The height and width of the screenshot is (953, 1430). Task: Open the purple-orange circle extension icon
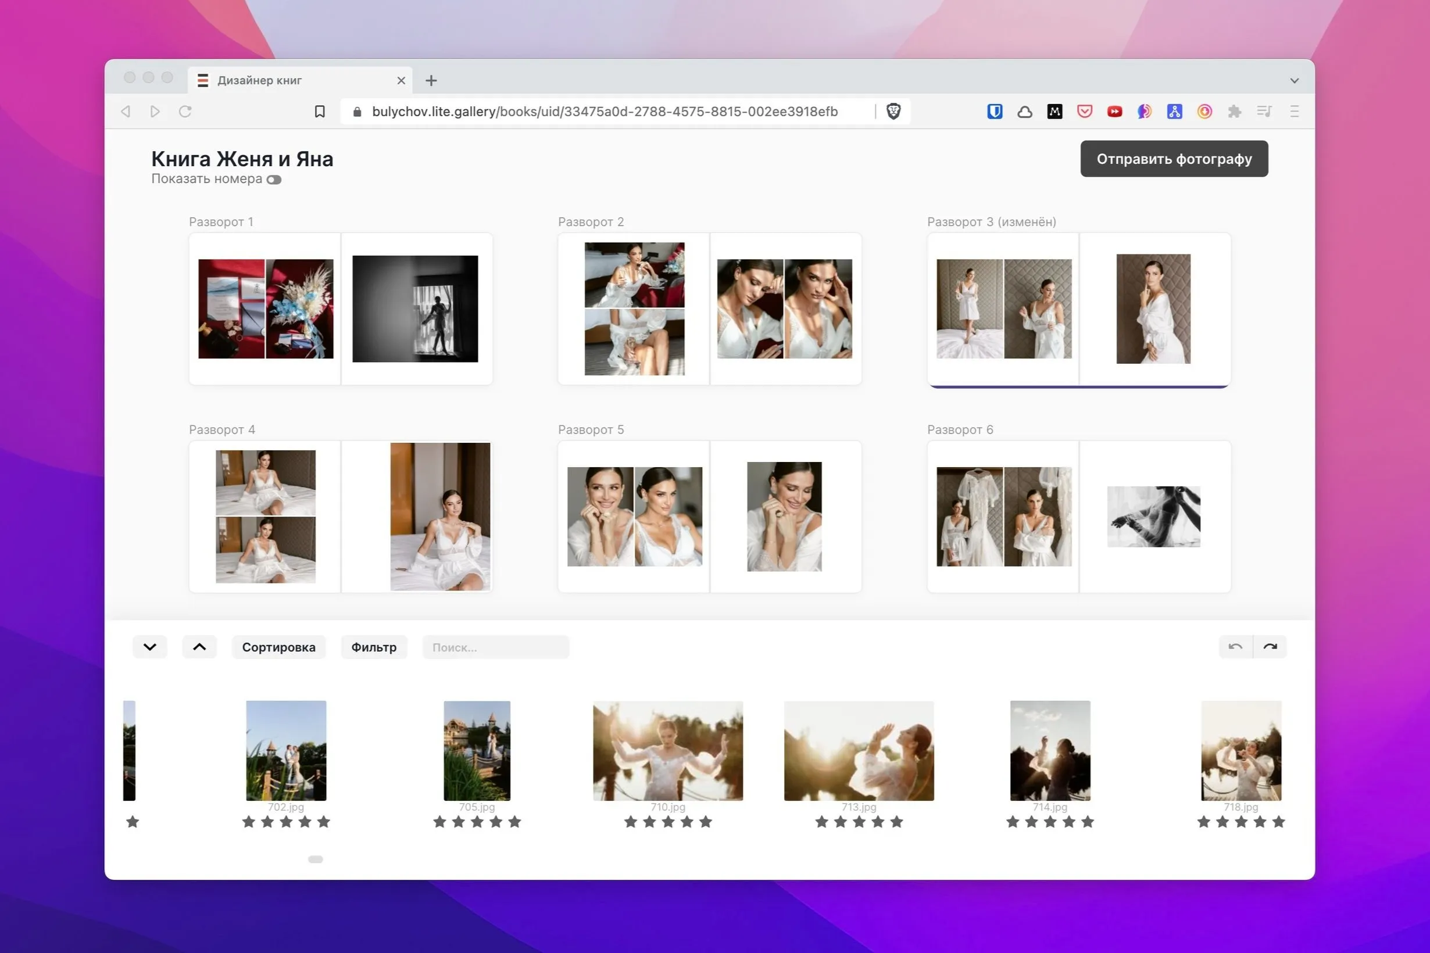point(1144,111)
